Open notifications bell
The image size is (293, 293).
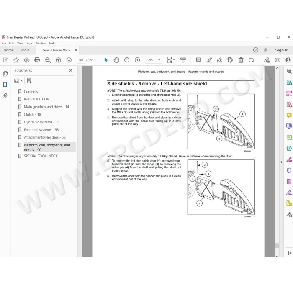point(265,50)
